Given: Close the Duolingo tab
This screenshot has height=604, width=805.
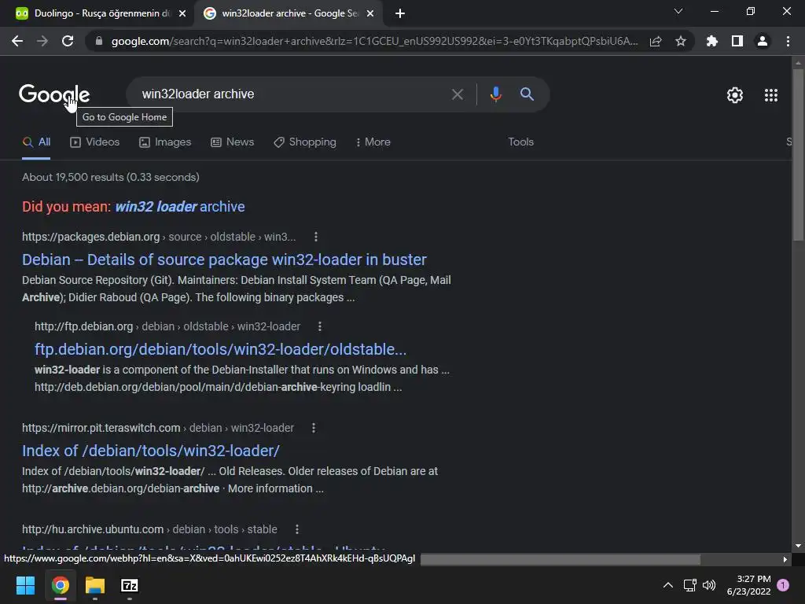Looking at the screenshot, I should (x=182, y=13).
